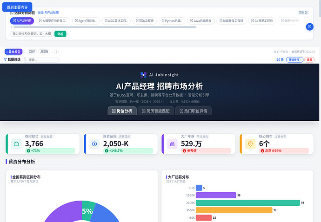Select the 算法工程师 job chip

click(145, 20)
